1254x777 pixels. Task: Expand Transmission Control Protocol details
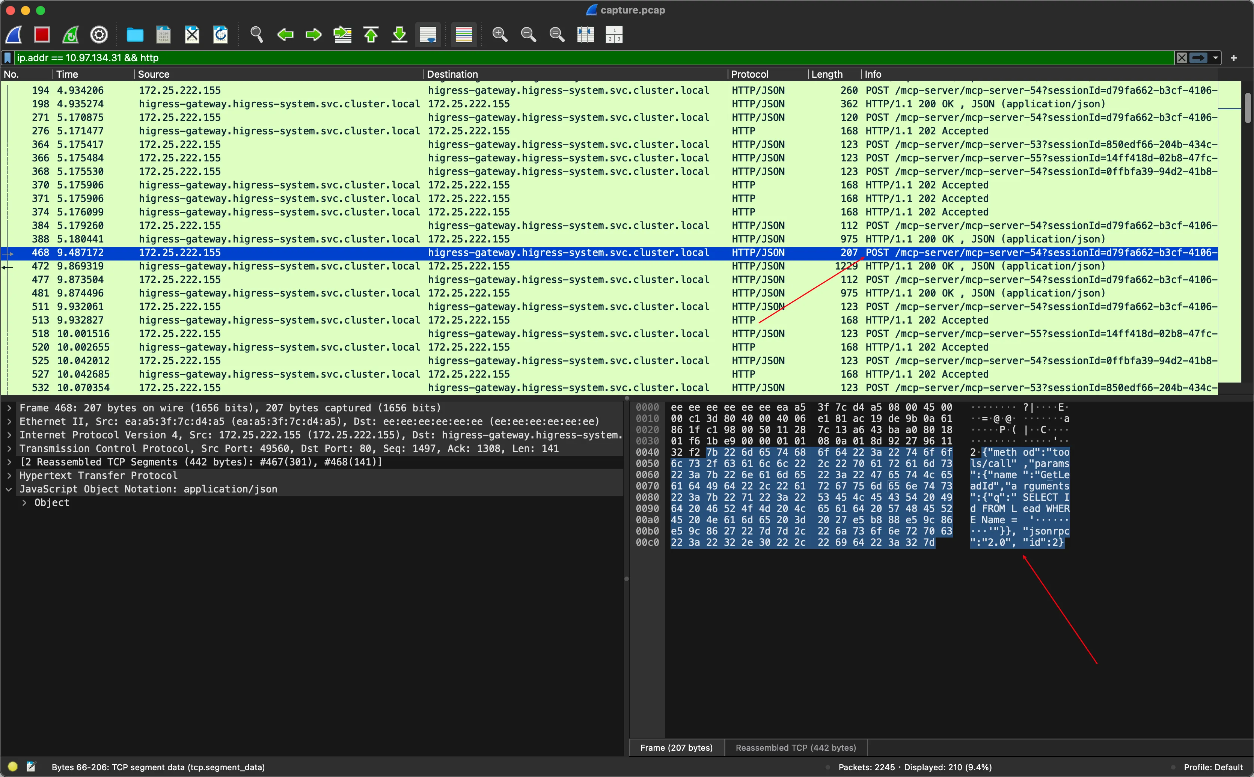tap(9, 449)
